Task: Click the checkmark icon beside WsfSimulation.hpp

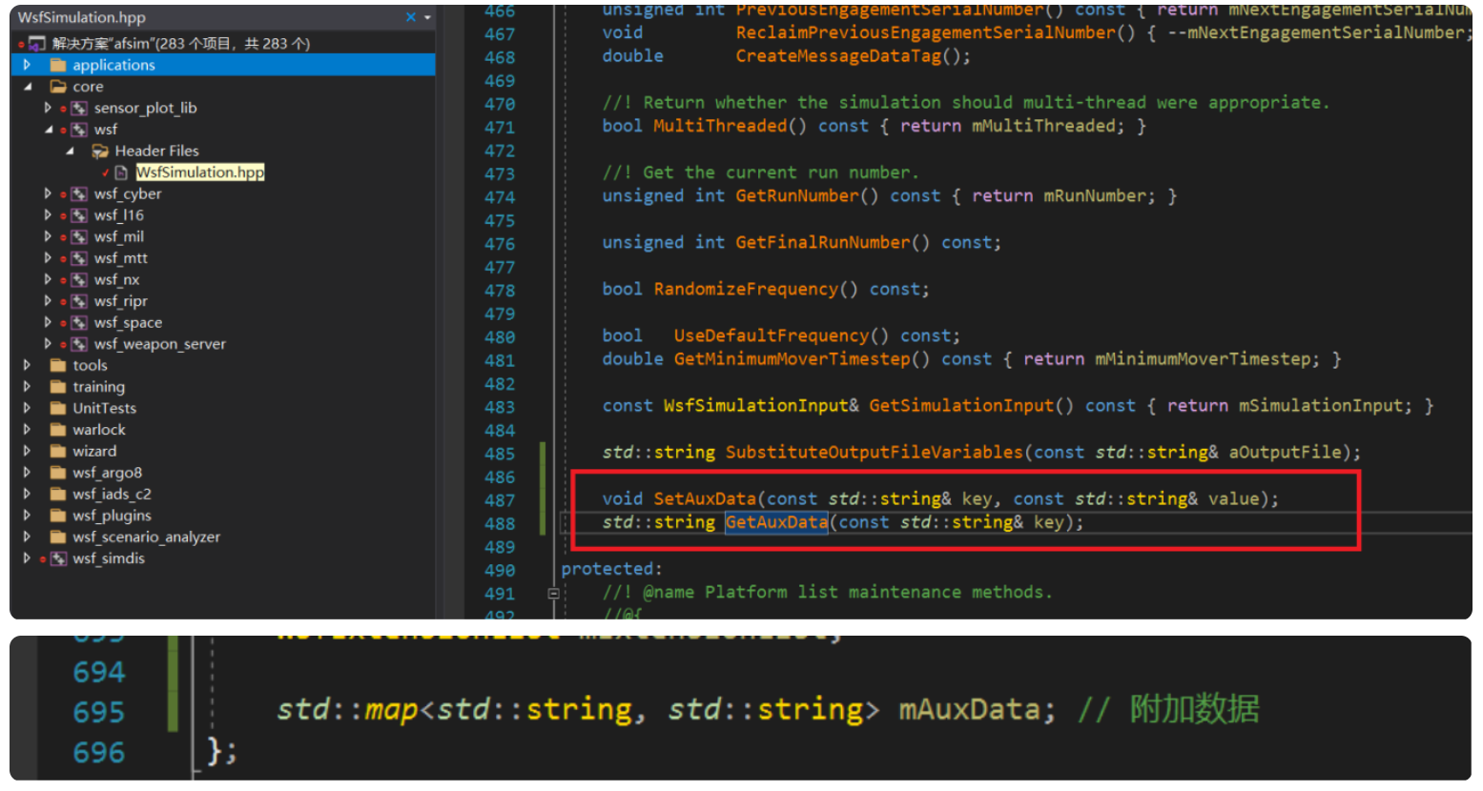Action: point(106,172)
